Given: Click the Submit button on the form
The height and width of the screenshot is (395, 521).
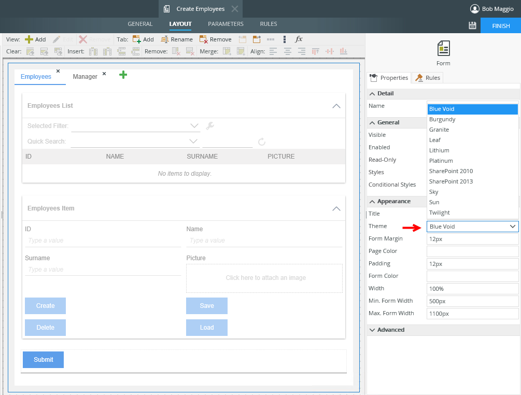Looking at the screenshot, I should 44,360.
